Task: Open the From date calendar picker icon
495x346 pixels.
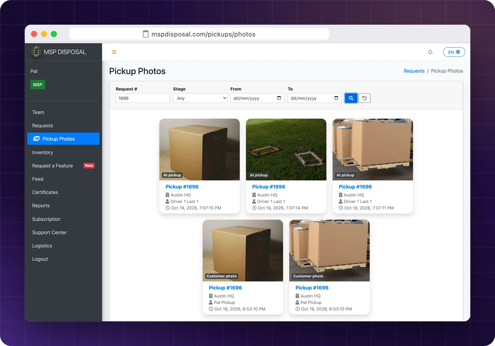Action: tap(279, 98)
